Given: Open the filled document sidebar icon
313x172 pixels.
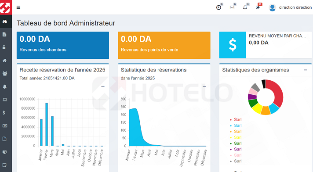Looking at the screenshot, I should point(4,35).
